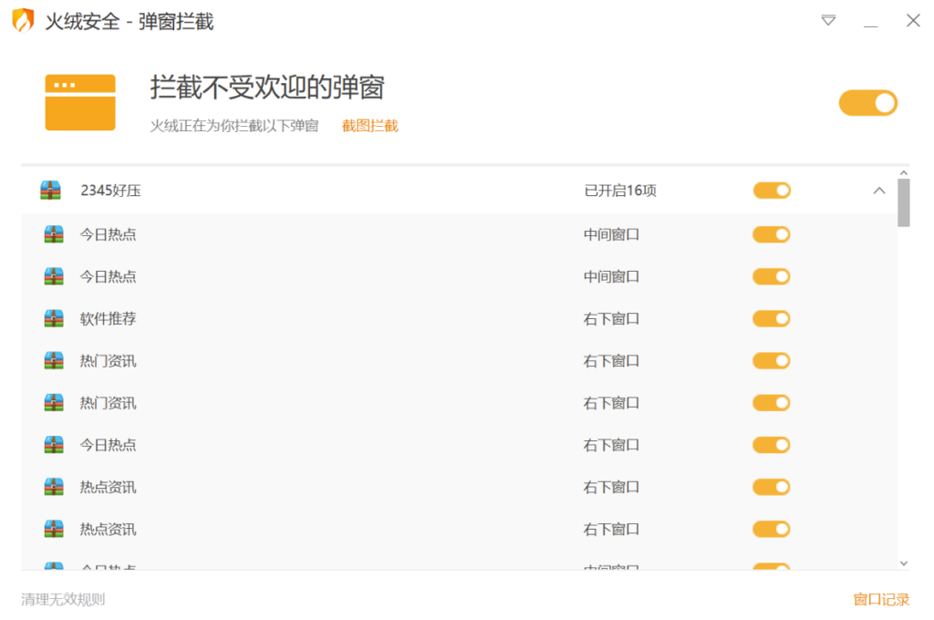934x620 pixels.
Task: Click the icon of the first 热点资讯 rule
Action: (x=54, y=487)
